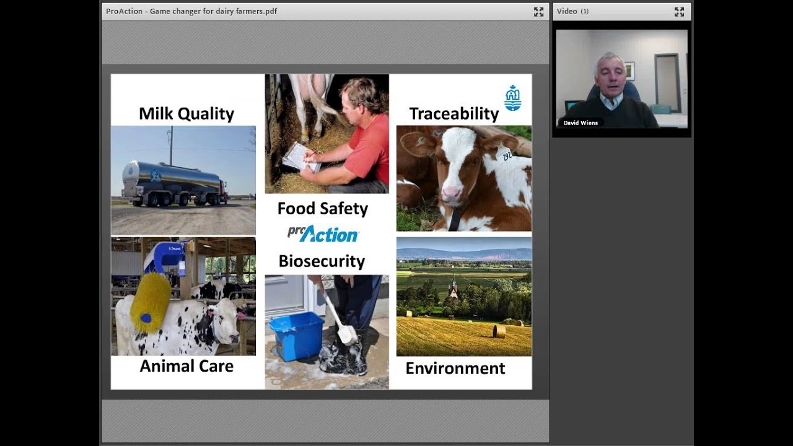Maximize the ProAction PDF share pod

[x=538, y=12]
